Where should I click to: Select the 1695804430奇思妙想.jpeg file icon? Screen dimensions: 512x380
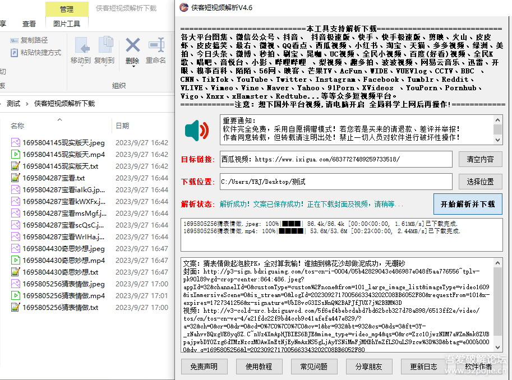tap(15, 248)
